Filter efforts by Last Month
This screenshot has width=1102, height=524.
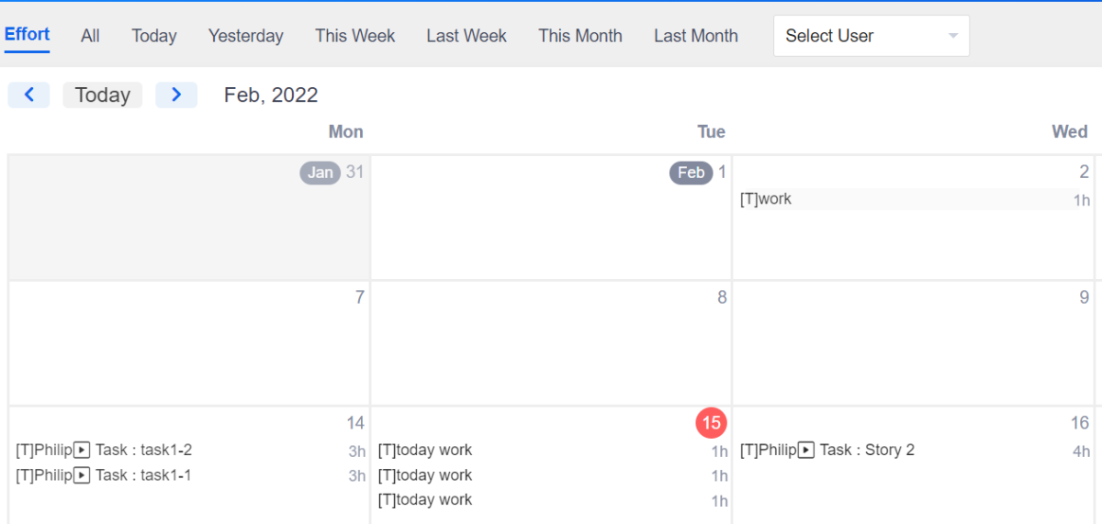pos(695,36)
